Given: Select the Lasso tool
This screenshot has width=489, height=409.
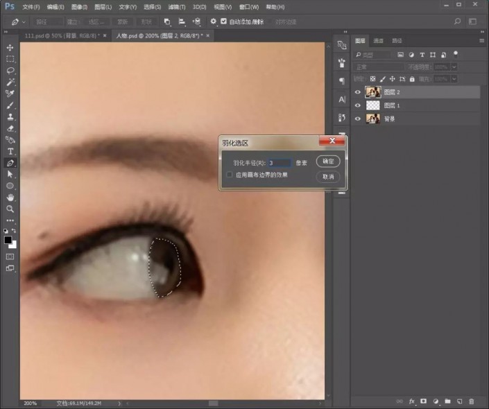Looking at the screenshot, I should [x=10, y=71].
